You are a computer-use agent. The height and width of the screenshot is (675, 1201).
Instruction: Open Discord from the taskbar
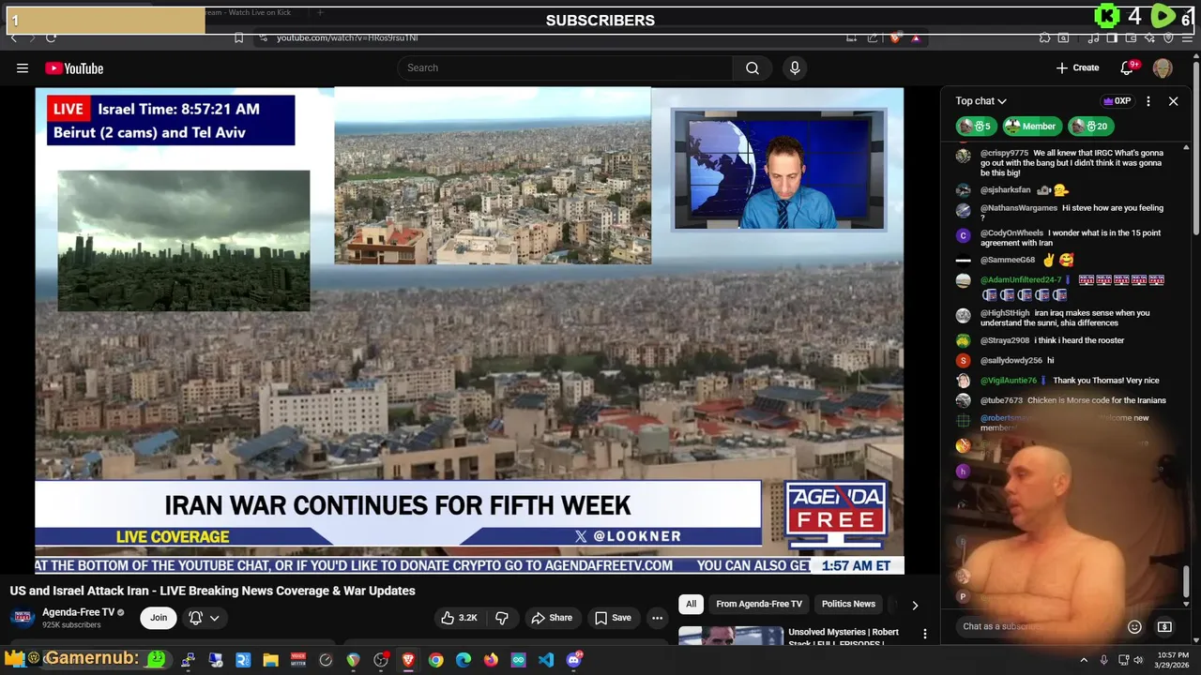click(x=574, y=660)
